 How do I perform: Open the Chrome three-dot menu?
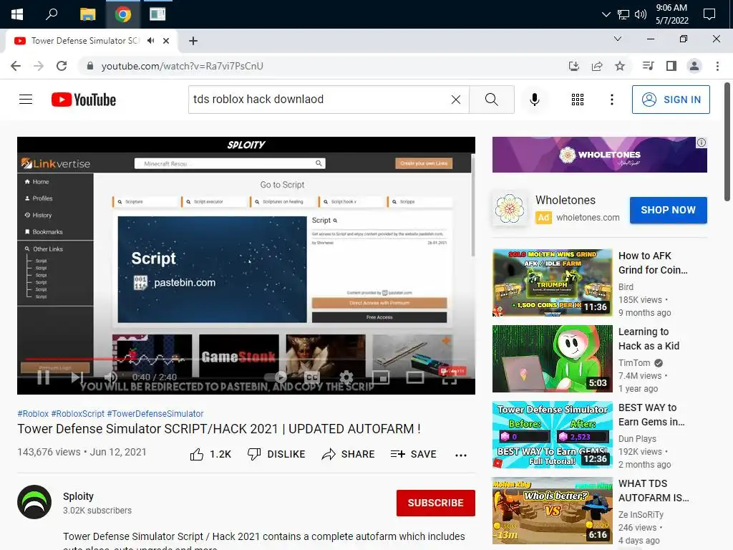point(717,66)
